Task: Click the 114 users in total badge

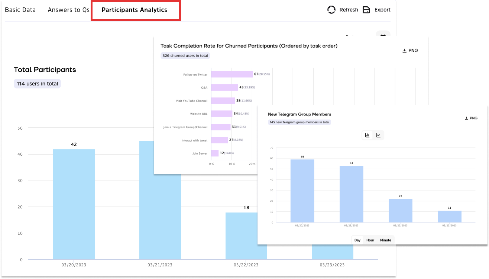Action: point(37,84)
